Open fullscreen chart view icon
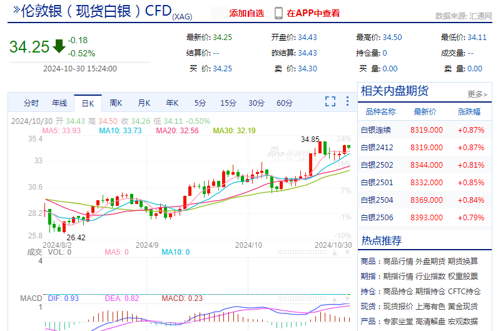 pos(330,101)
